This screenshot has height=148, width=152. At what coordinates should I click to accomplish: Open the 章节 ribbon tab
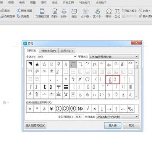44,2
